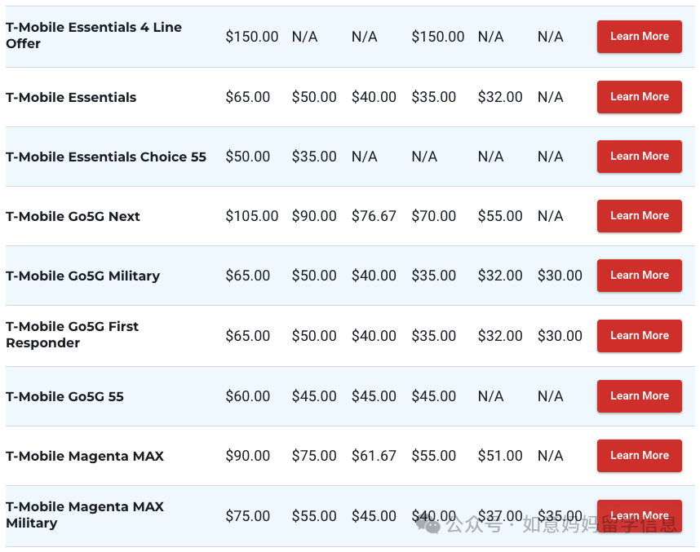Select the T-Mobile Go5G 55 plan name
This screenshot has width=700, height=552.
[x=64, y=397]
